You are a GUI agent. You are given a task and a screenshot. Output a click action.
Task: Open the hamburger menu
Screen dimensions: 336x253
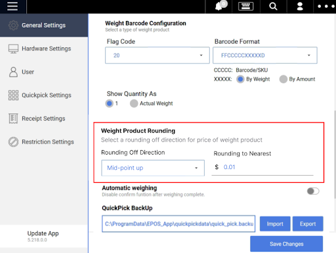[12, 6]
